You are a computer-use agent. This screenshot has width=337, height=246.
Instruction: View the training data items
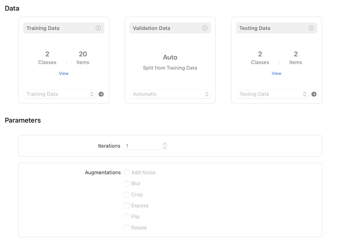tap(64, 73)
